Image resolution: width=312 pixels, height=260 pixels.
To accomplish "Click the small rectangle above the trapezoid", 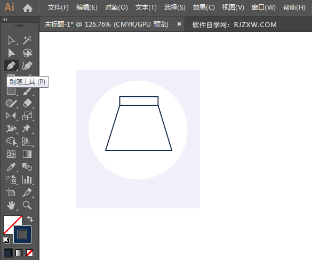I will coord(139,100).
